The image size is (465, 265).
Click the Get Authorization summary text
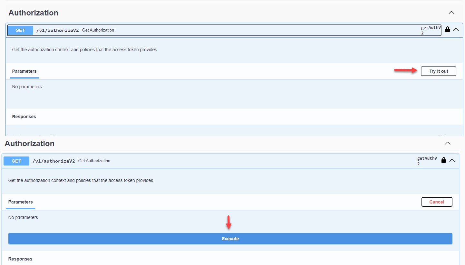[98, 30]
